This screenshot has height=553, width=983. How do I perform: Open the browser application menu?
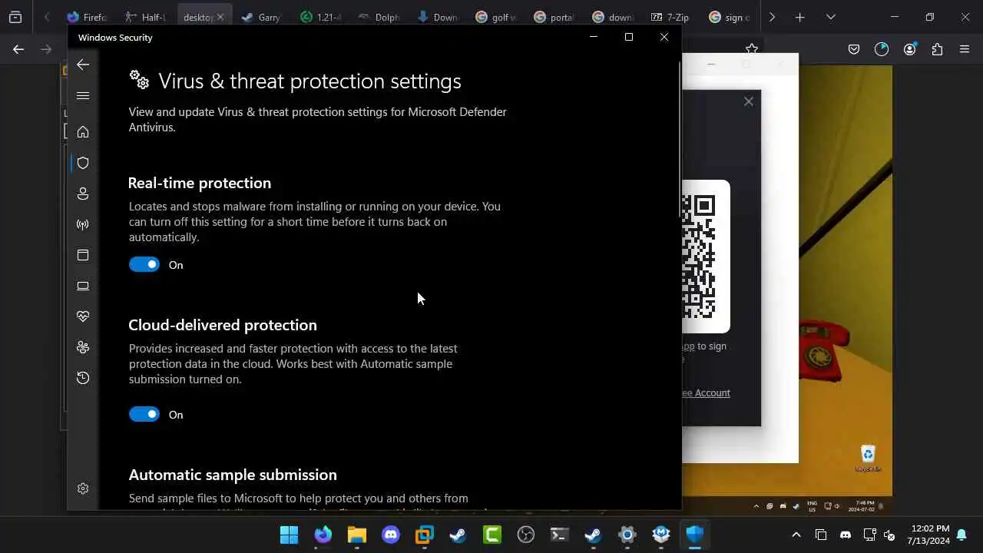pos(965,49)
